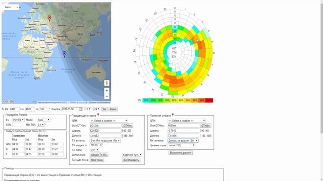Click the To RX km distance field
Screen dimensions: 323x181
(x=15, y=109)
